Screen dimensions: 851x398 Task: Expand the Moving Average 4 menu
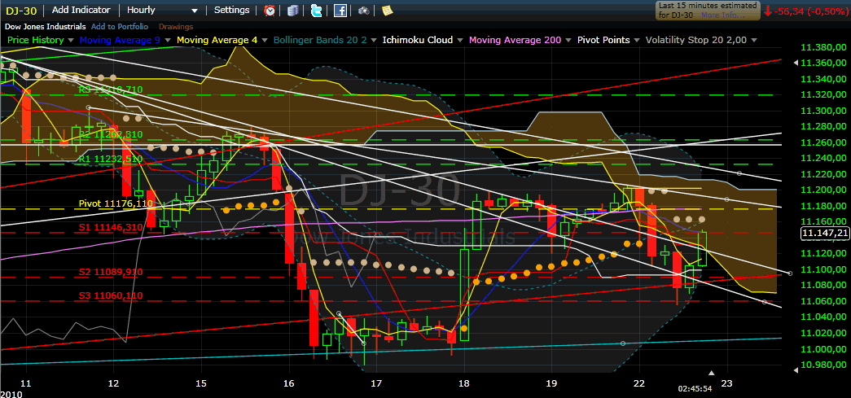[265, 40]
